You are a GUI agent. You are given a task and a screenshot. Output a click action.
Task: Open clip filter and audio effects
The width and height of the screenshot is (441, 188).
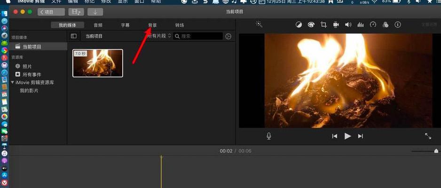(x=386, y=25)
